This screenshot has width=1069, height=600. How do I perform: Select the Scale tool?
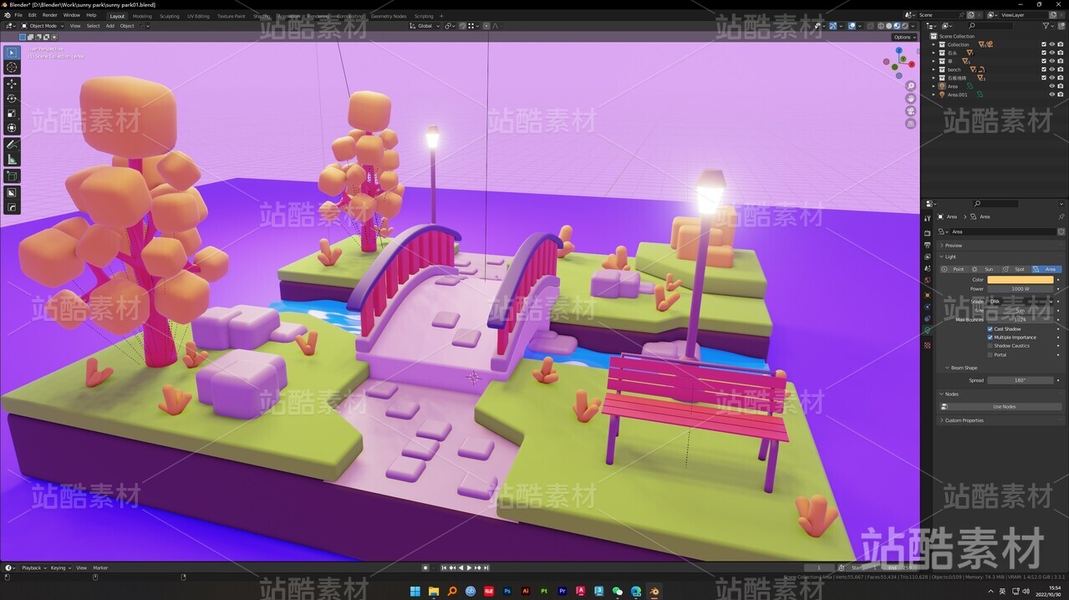pos(12,114)
